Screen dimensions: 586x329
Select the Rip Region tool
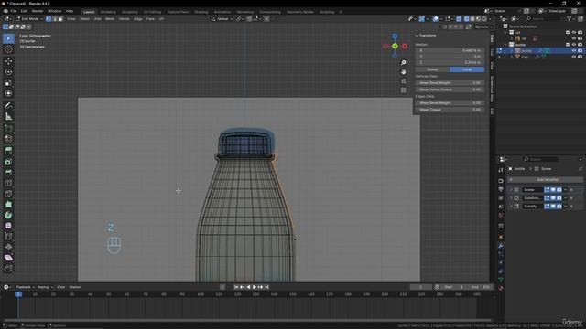click(x=8, y=268)
